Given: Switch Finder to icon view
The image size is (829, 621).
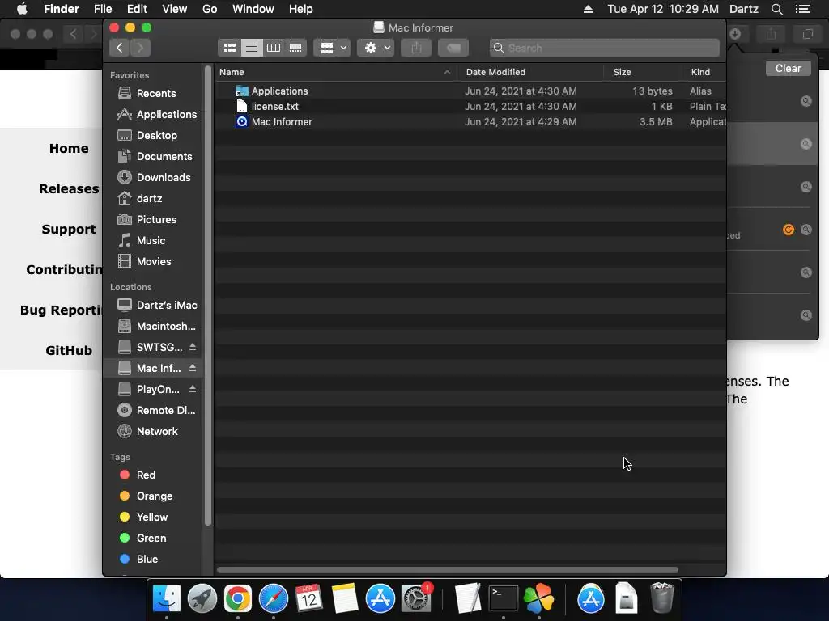Looking at the screenshot, I should pyautogui.click(x=229, y=48).
